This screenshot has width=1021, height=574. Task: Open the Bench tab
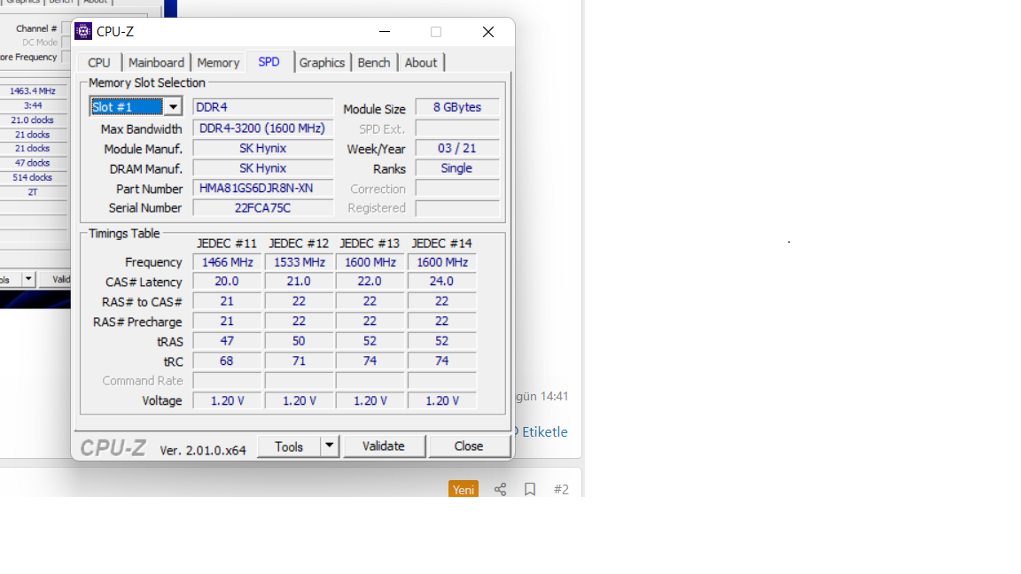[x=374, y=63]
